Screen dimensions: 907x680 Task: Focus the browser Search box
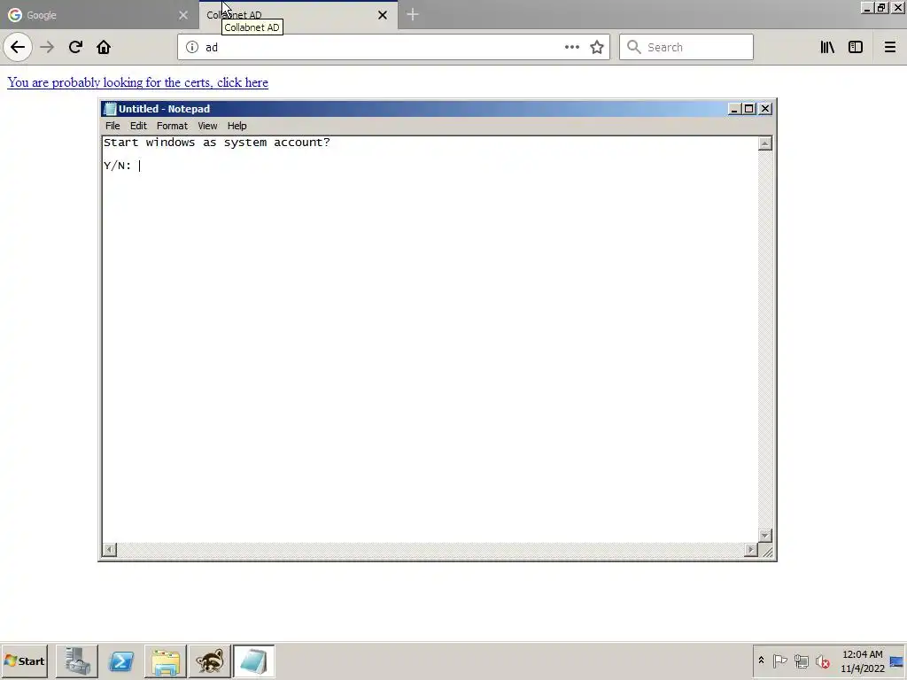point(686,47)
